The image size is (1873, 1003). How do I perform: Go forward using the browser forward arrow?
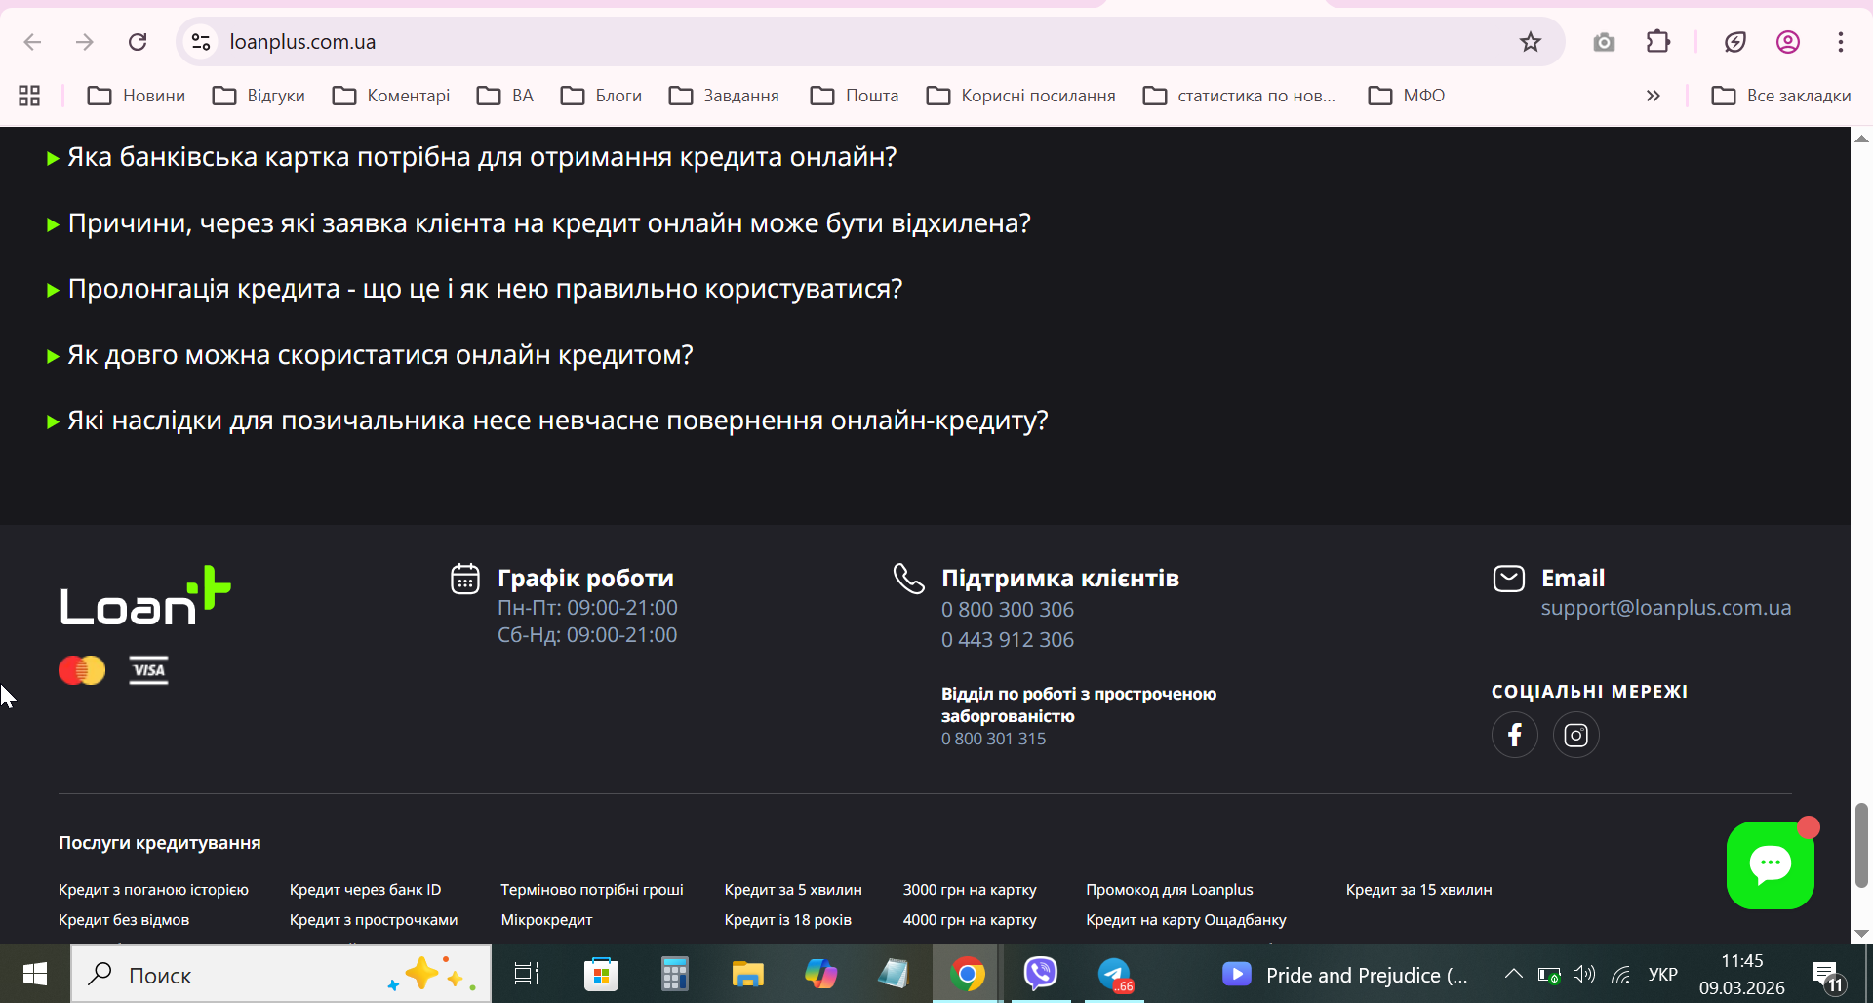click(85, 42)
